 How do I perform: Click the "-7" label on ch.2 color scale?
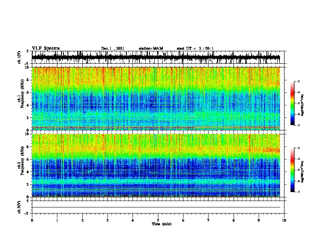[x=298, y=192]
